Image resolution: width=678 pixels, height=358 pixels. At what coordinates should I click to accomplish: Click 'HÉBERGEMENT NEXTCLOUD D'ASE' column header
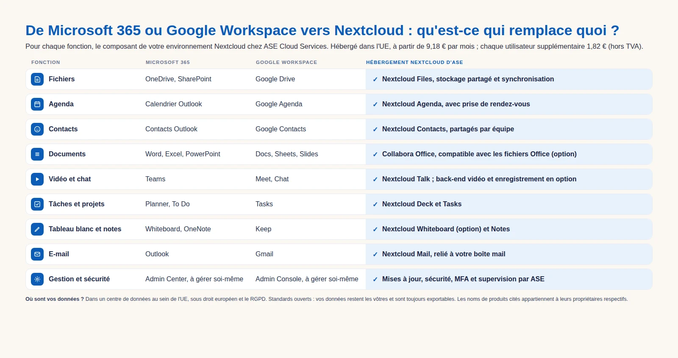click(x=414, y=62)
